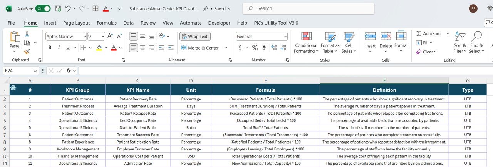Toggle Bold formatting
Screen dimensions: 493x167
coord(50,48)
